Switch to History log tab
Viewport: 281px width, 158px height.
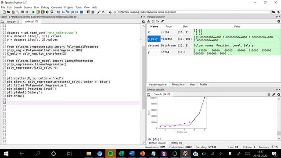[x=177, y=143]
